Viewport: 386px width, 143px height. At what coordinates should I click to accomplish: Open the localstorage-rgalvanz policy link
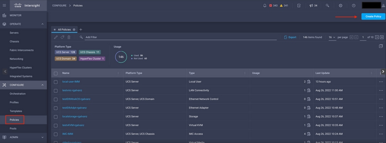tap(75, 116)
